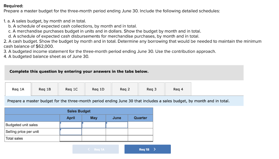Click the April budgeted unit sales cell

[71, 125]
